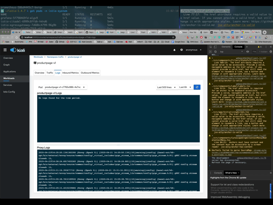The image size is (273, 205).
Task: Open the Last 500 lines dropdown
Action: tap(167, 87)
